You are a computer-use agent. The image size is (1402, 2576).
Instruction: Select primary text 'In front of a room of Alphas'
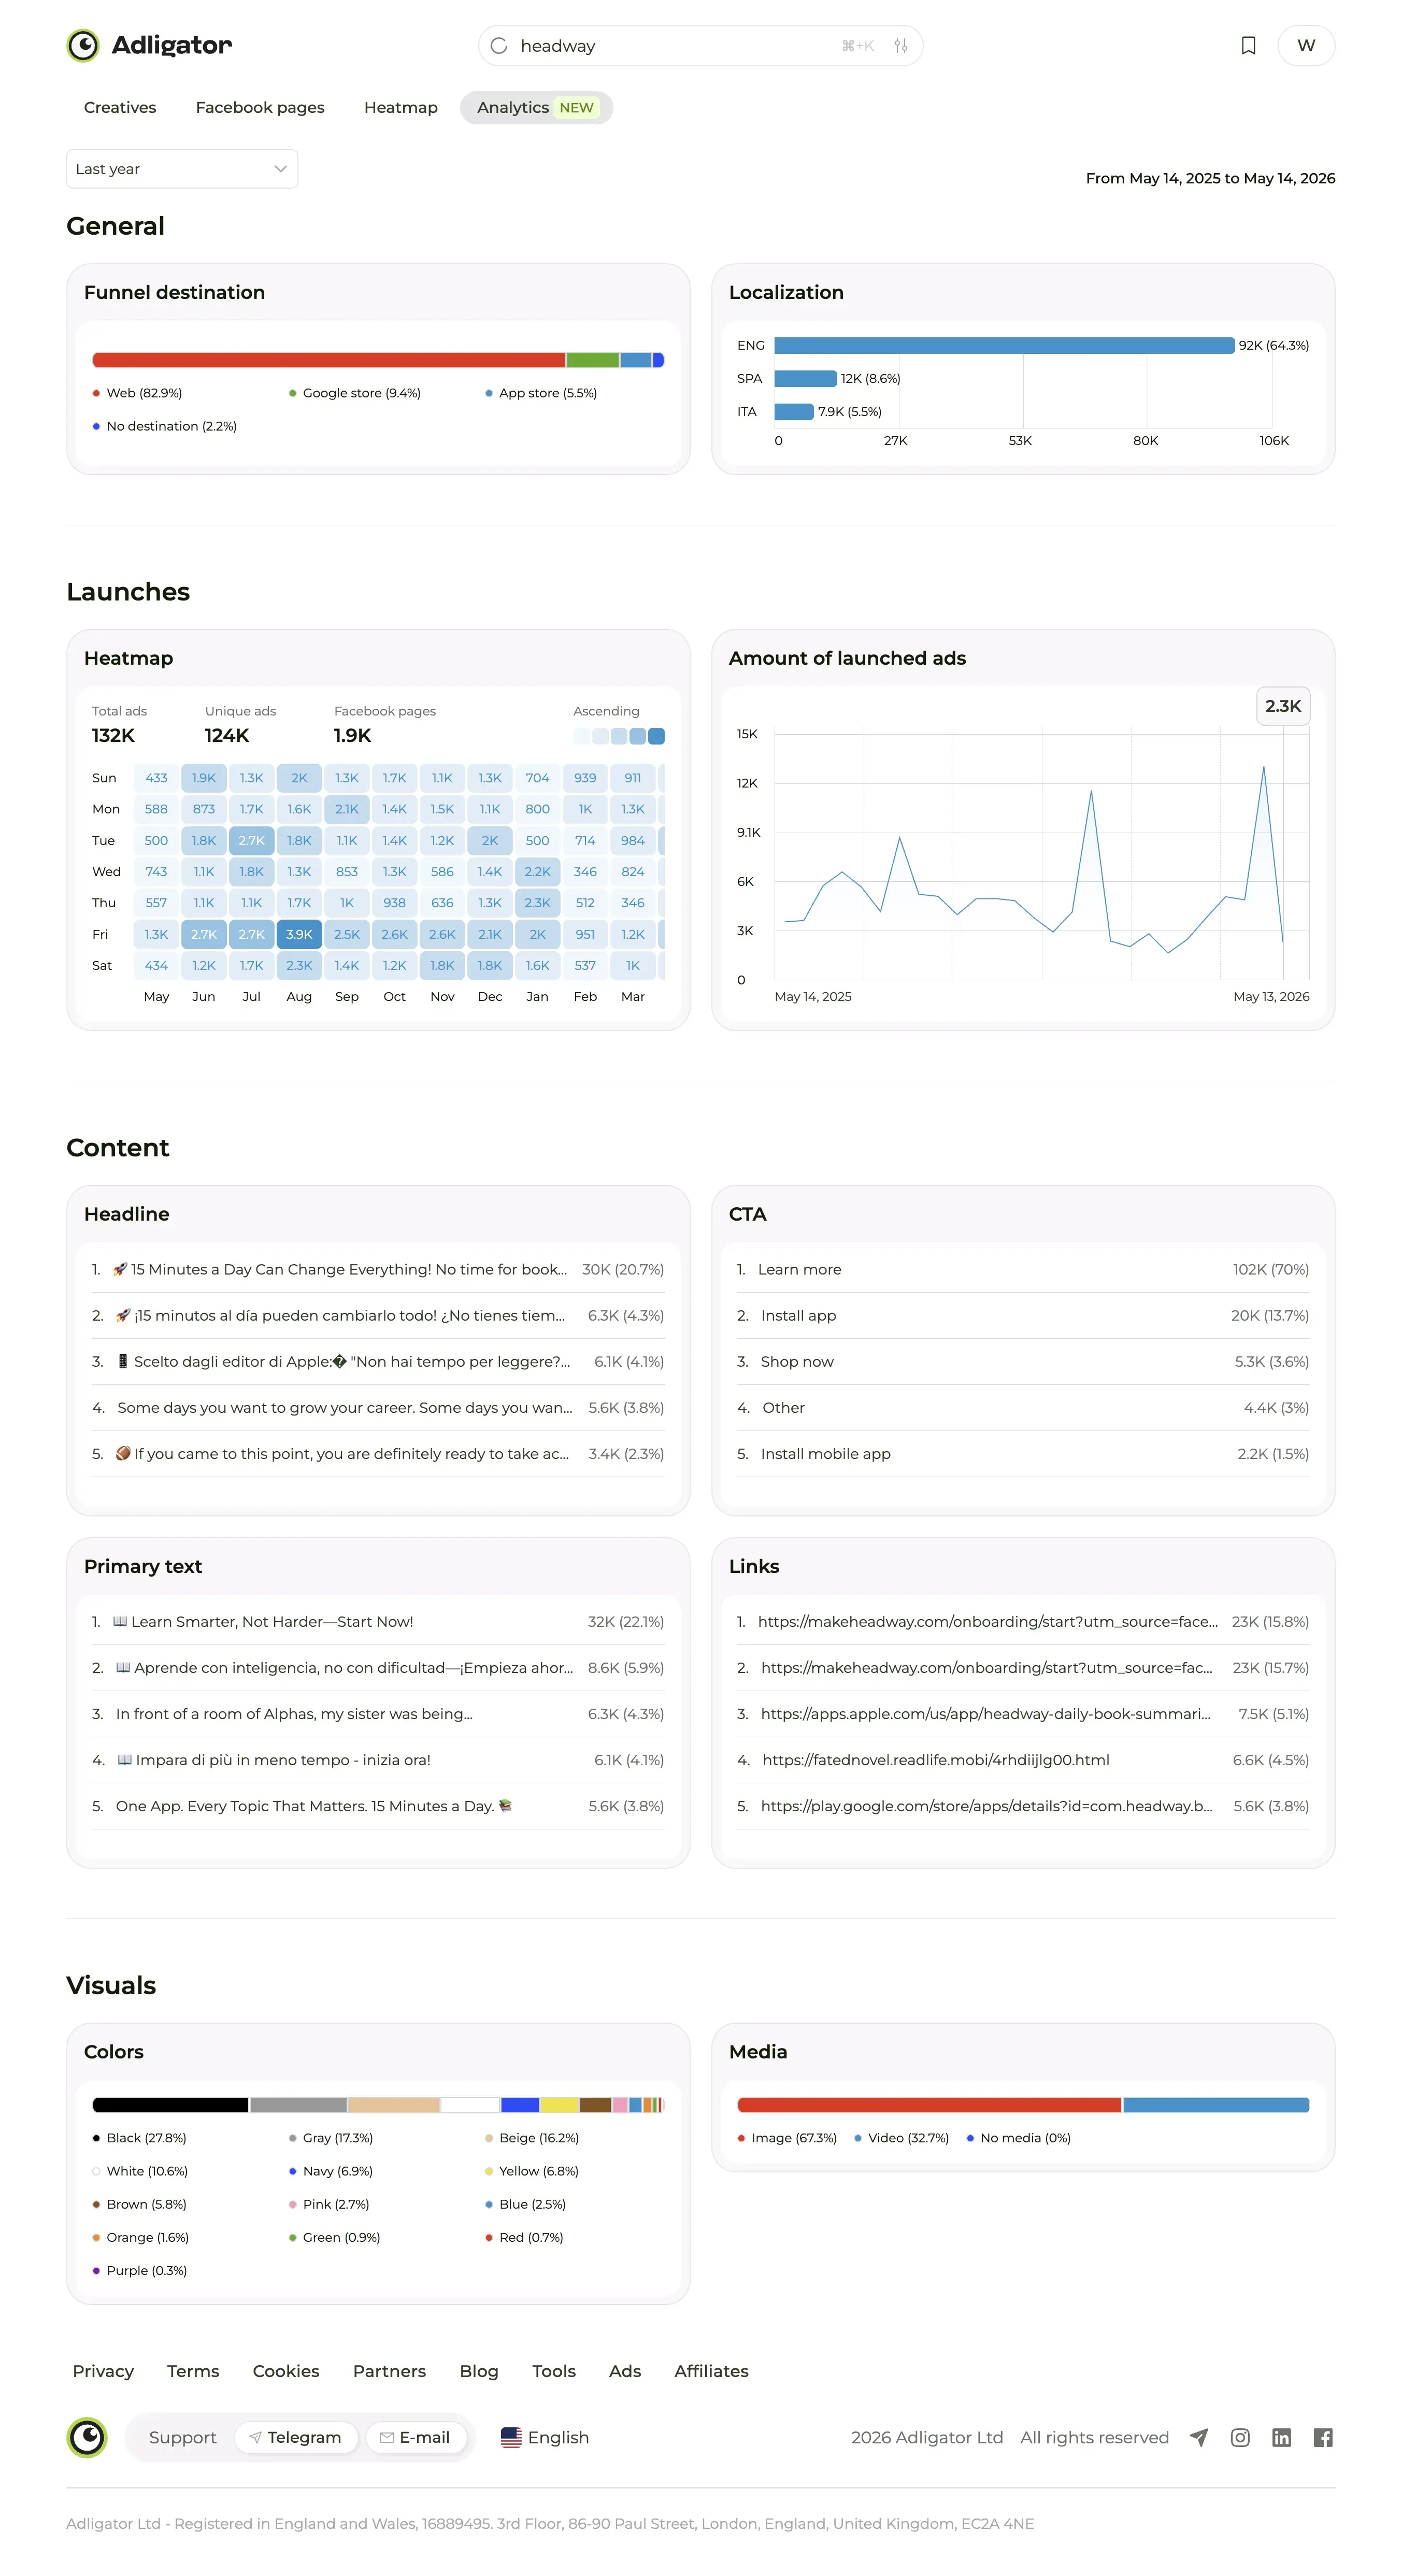pyautogui.click(x=378, y=1713)
